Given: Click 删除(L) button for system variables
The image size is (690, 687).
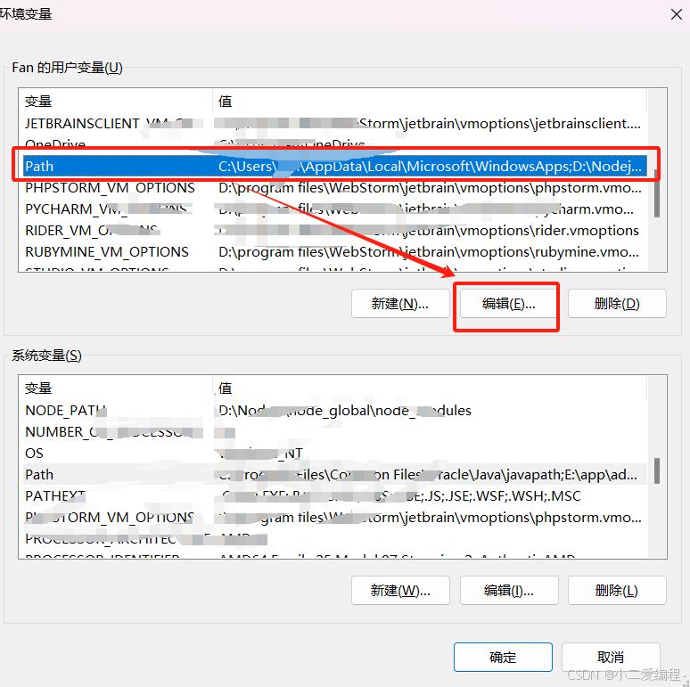Looking at the screenshot, I should (617, 590).
